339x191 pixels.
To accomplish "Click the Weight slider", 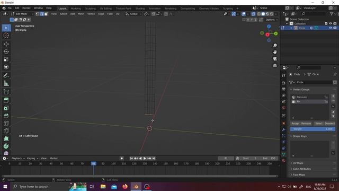I will [x=313, y=129].
